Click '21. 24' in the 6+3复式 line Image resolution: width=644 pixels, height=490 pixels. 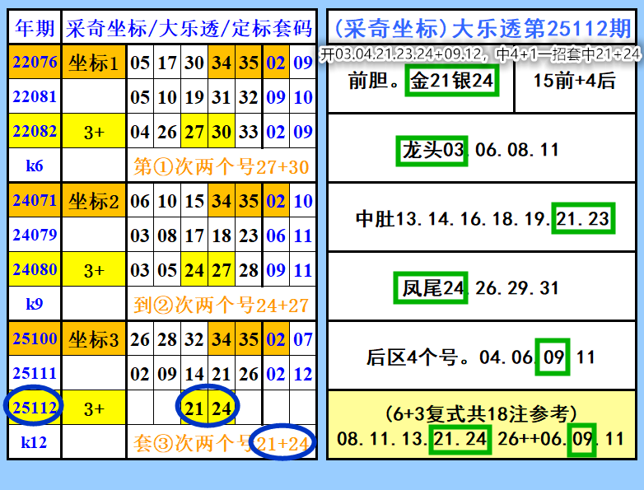(460, 439)
